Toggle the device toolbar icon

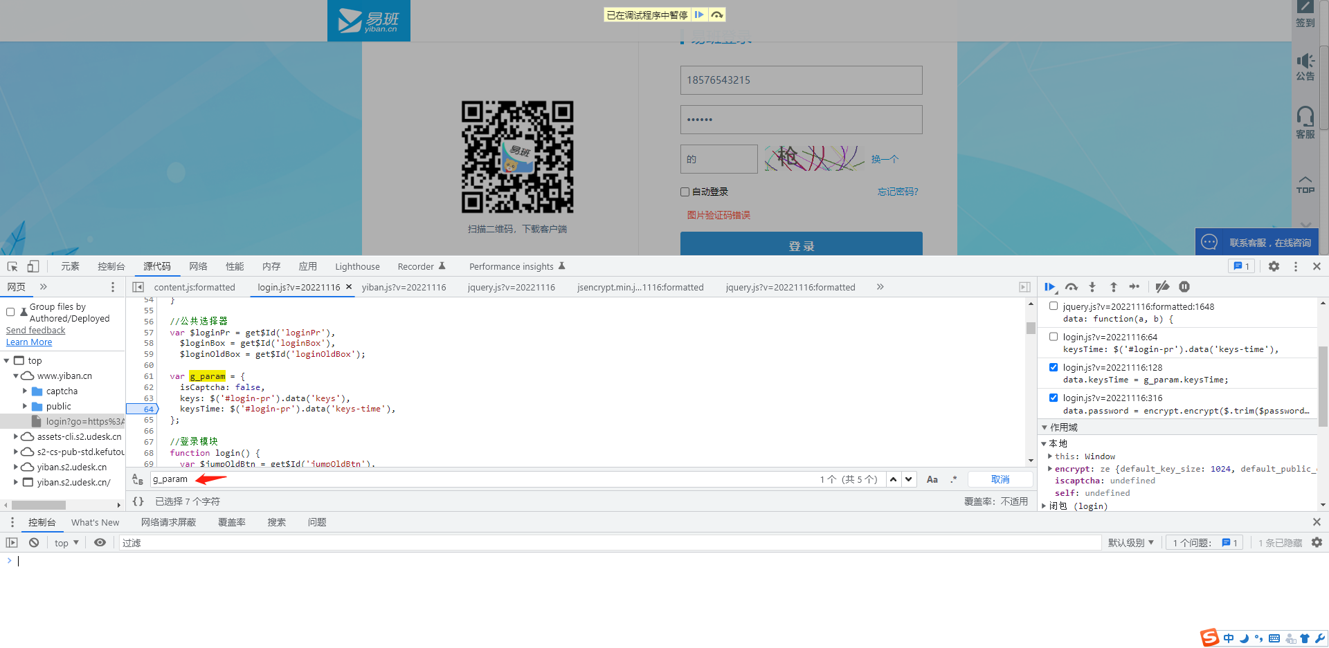pyautogui.click(x=33, y=266)
